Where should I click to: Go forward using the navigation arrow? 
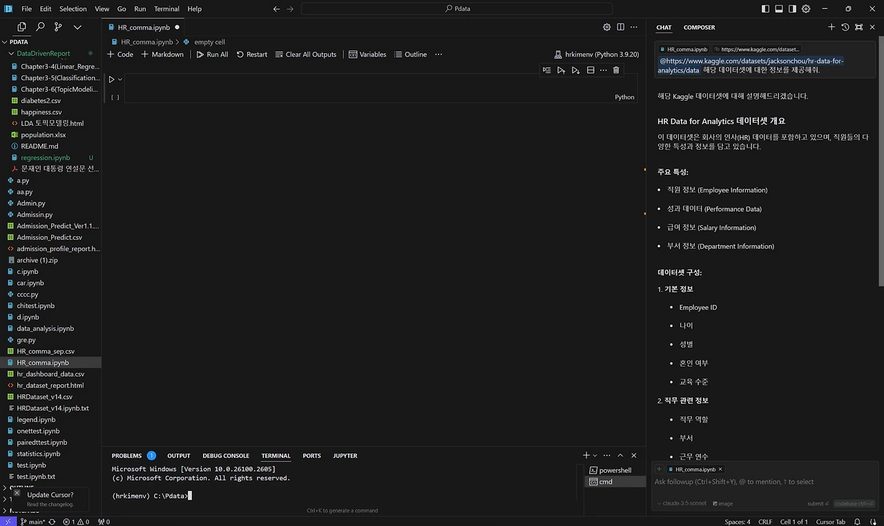point(290,9)
